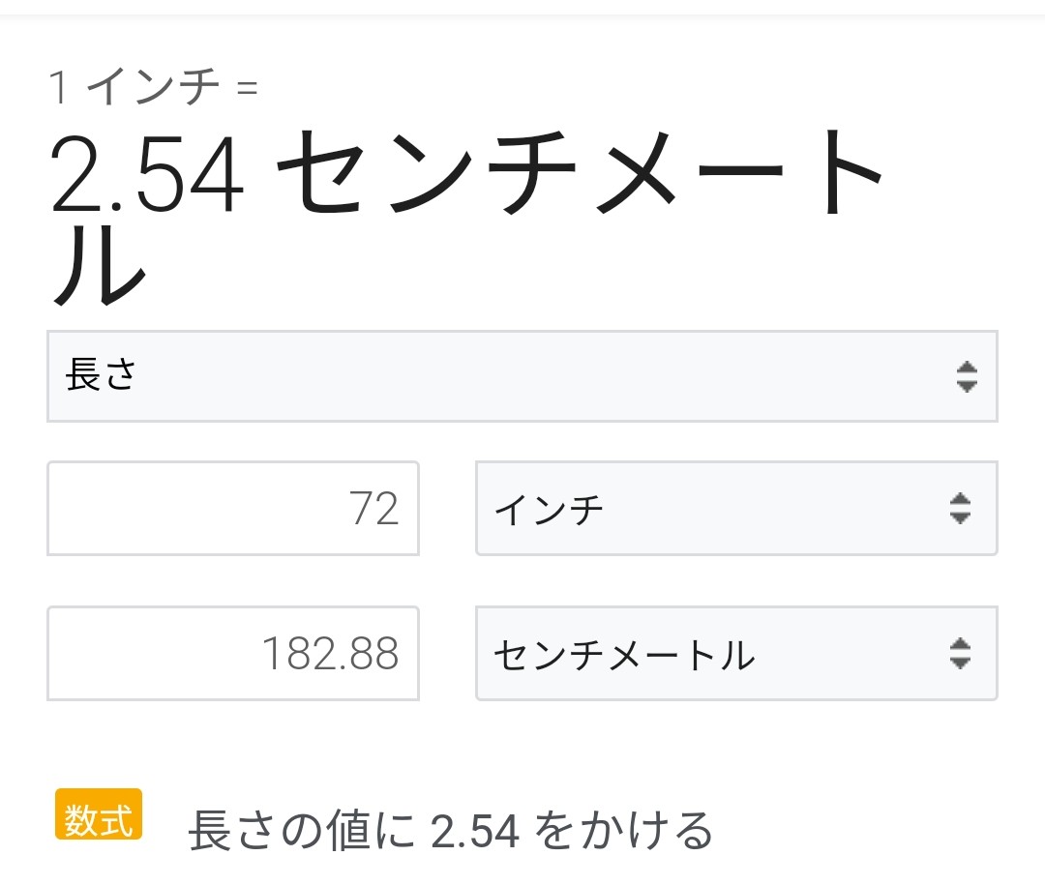
Task: Click the word インチ in the small header
Action: tap(153, 89)
